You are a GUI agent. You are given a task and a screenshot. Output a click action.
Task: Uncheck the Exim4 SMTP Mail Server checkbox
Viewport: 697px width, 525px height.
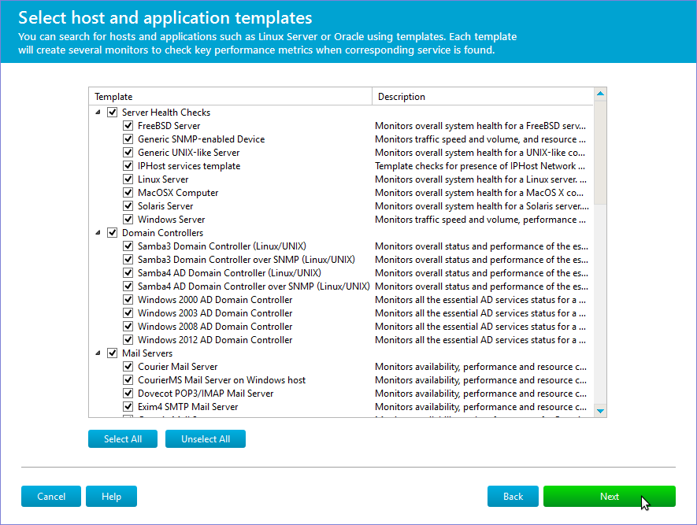(x=128, y=406)
